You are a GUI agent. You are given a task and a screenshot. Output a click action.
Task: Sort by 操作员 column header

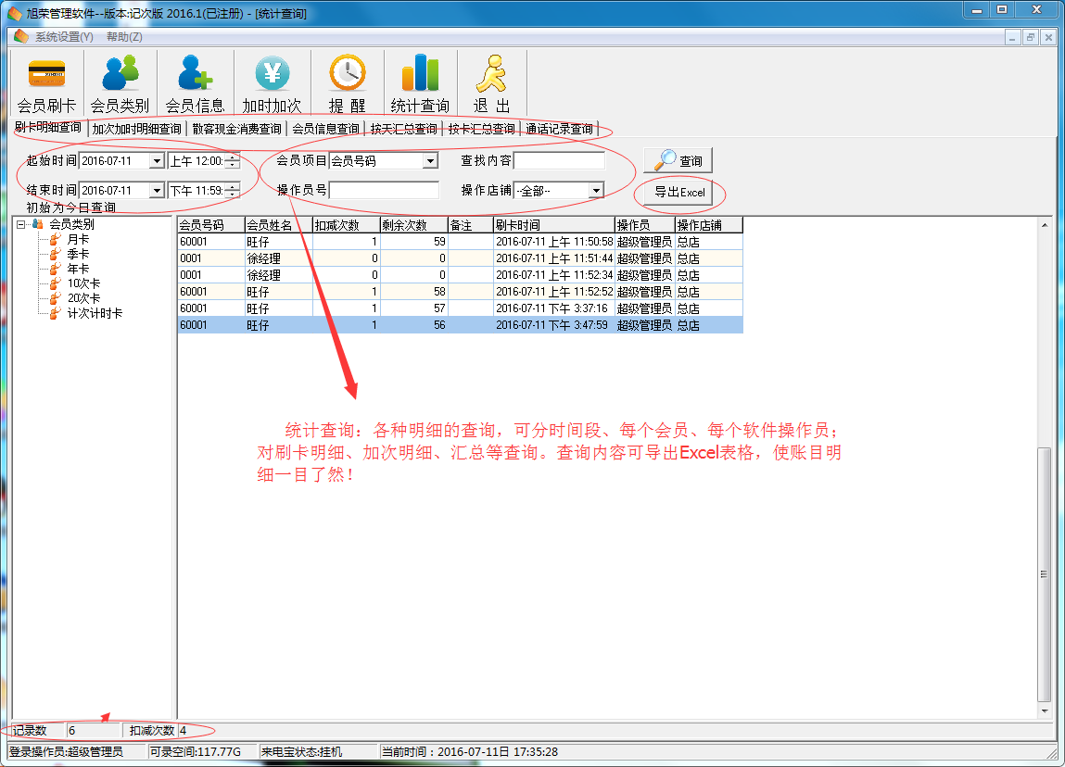[645, 225]
